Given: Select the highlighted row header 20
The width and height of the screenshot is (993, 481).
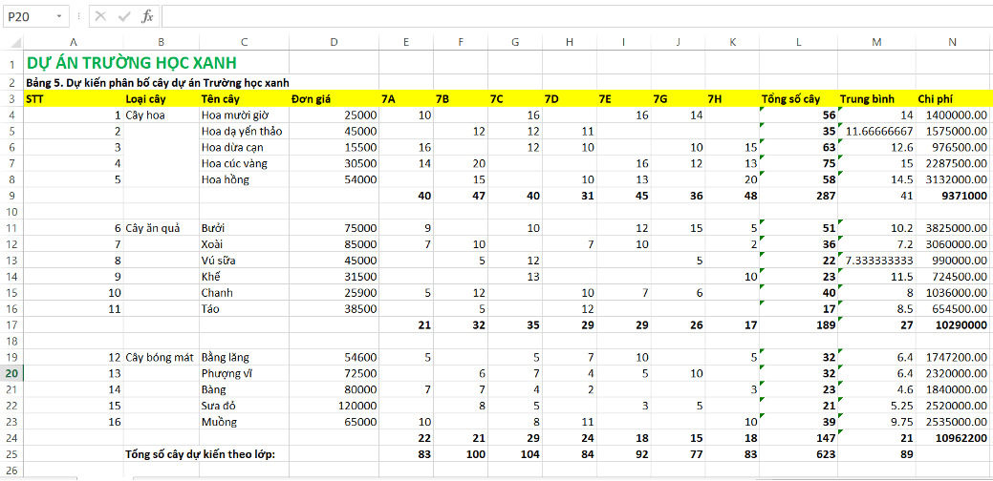Looking at the screenshot, I should (11, 373).
